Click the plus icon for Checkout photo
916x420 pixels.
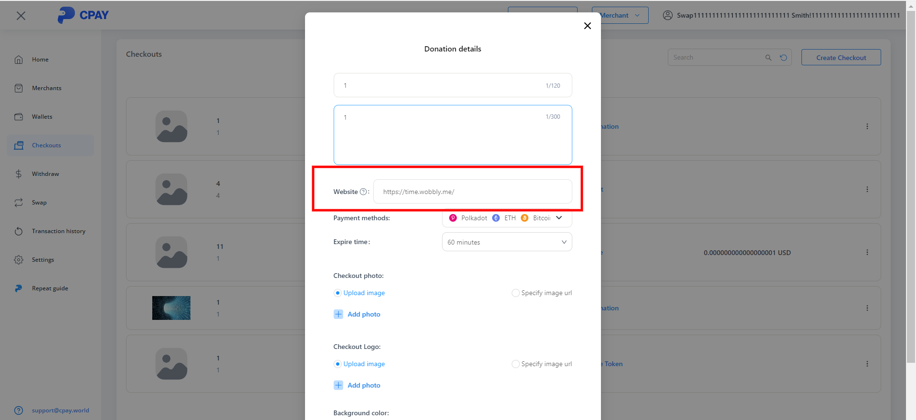[x=338, y=314]
